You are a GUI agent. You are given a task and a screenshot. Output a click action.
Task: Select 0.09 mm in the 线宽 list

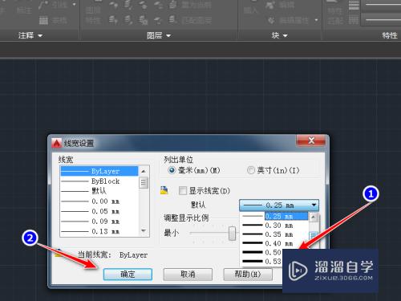click(99, 222)
